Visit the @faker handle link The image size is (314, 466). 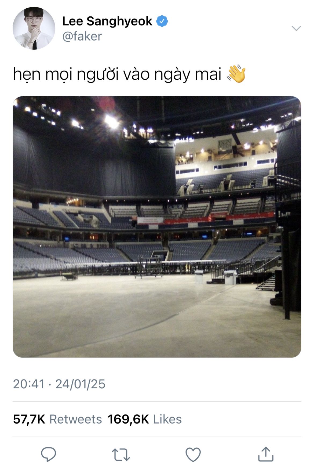(x=82, y=36)
